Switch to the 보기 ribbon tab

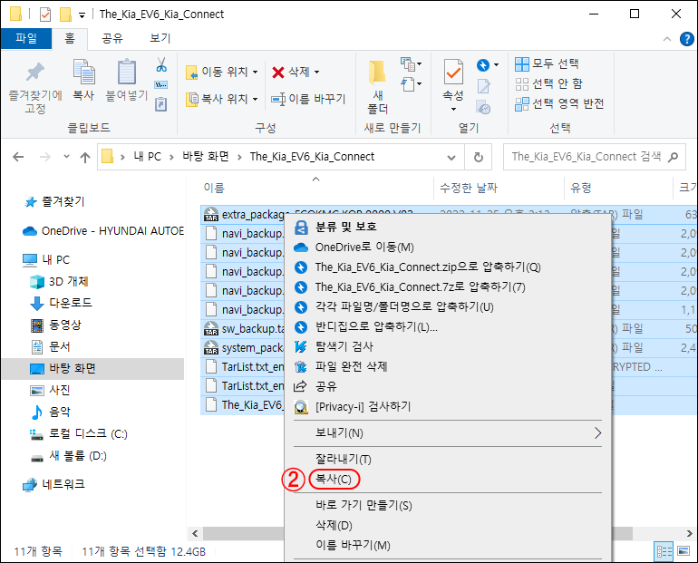(x=160, y=38)
